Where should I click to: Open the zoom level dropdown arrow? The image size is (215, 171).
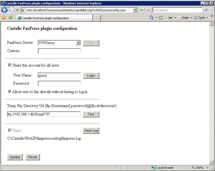pos(207,168)
